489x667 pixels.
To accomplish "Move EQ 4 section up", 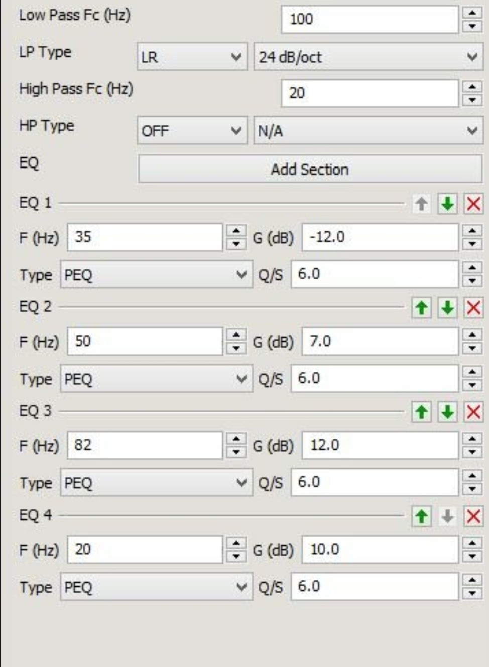I will [422, 516].
